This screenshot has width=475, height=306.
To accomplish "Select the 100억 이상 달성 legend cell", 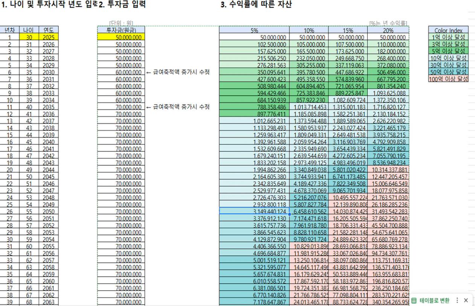I will [x=448, y=79].
